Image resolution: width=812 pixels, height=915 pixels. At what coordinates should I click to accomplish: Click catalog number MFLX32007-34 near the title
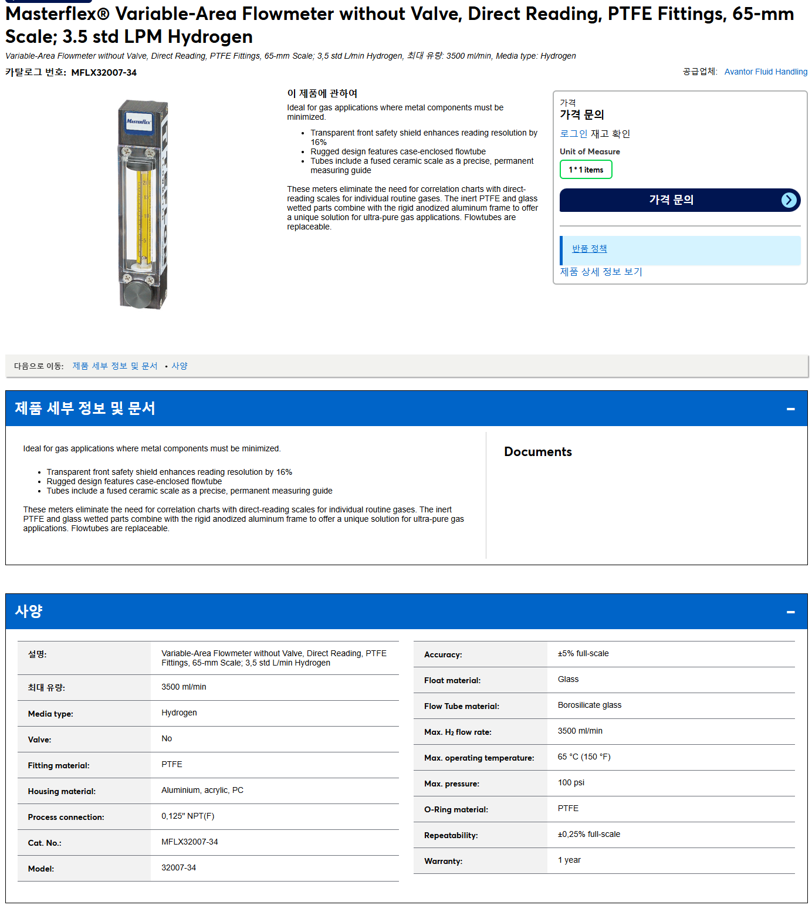coord(104,73)
